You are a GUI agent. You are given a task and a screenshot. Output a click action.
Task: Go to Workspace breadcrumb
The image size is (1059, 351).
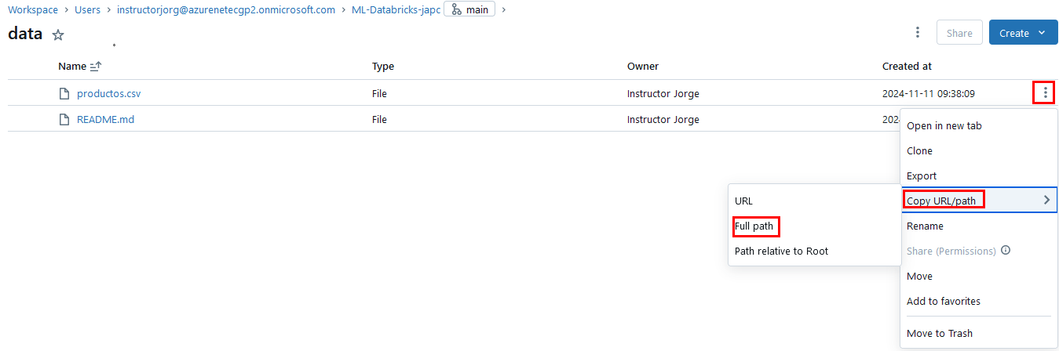(33, 10)
